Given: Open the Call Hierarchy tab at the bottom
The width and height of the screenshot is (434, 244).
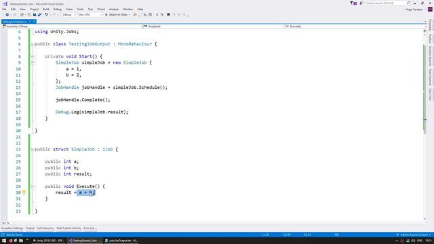Looking at the screenshot, I should (45, 228).
